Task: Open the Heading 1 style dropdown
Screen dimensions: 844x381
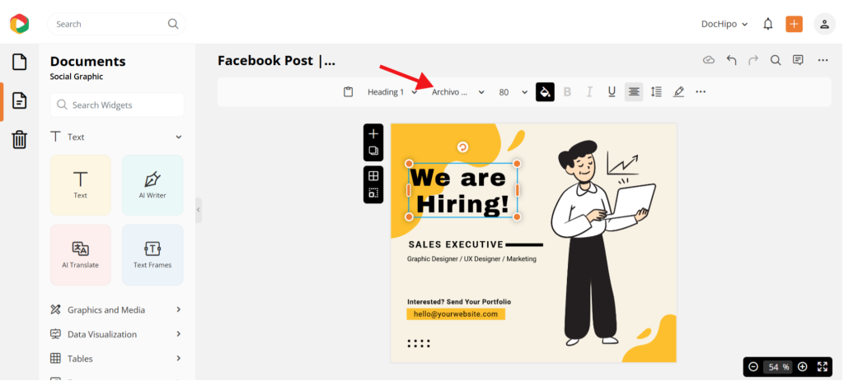Action: [x=392, y=92]
